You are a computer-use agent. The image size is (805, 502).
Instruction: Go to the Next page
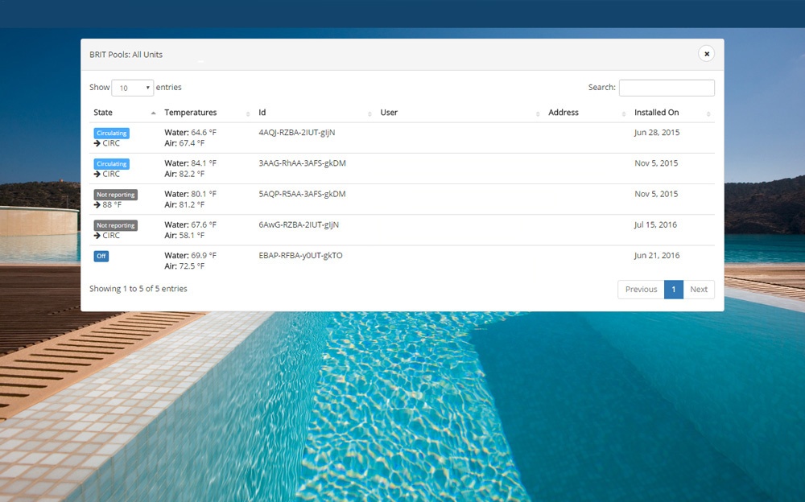[x=699, y=290]
